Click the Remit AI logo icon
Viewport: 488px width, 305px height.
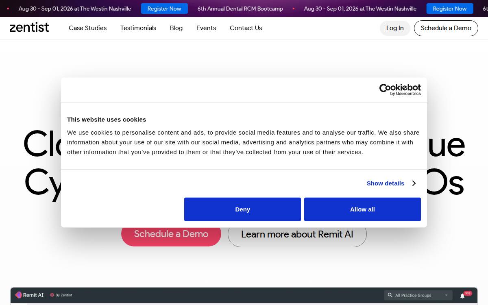[x=18, y=295]
